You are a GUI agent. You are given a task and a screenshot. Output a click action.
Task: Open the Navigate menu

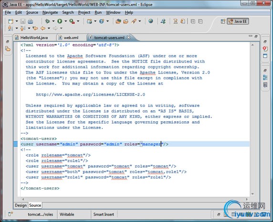50,12
